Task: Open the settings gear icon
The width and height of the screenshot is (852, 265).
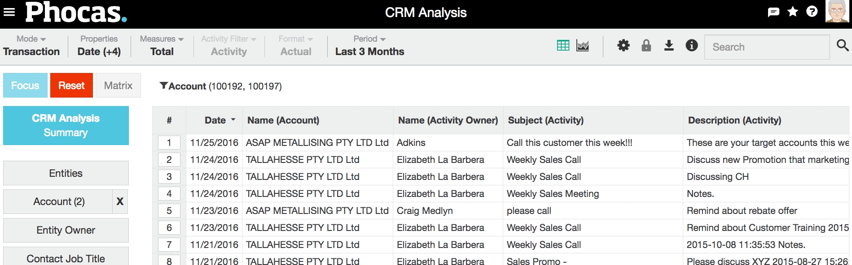Action: point(624,46)
